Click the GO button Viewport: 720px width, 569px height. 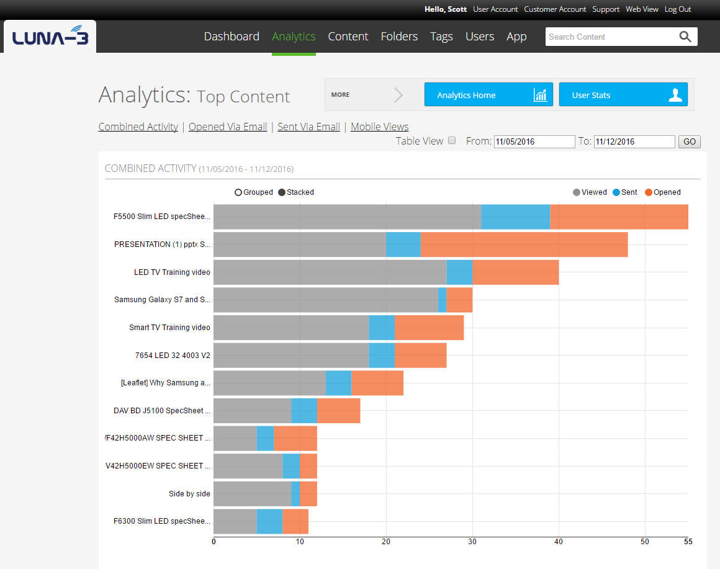(689, 141)
